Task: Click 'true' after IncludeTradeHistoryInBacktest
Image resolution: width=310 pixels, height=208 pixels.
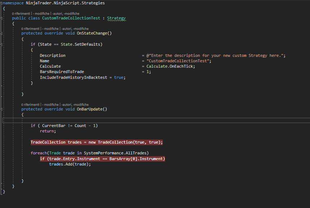Action: click(x=119, y=77)
